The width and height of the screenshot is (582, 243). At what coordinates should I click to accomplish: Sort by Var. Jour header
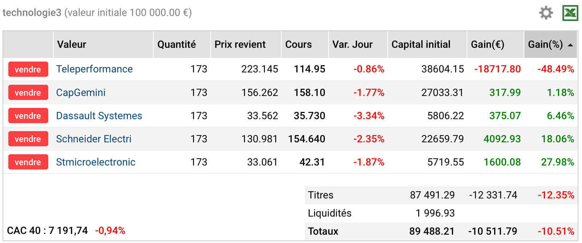pos(352,45)
